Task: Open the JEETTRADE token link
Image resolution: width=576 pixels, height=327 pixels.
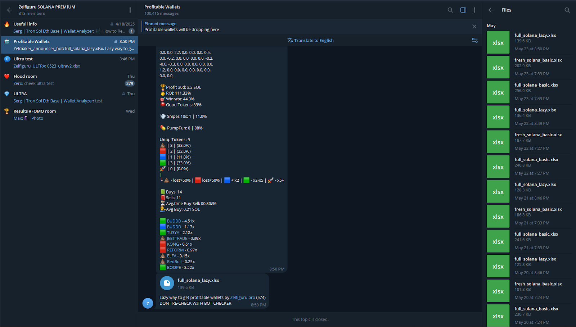Action: (x=177, y=239)
